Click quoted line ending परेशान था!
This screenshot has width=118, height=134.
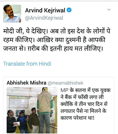click(x=78, y=118)
